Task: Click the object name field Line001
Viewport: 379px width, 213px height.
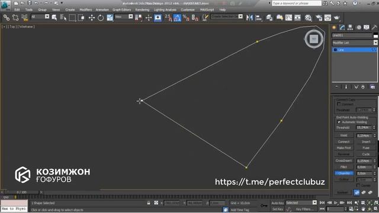Action: coord(352,35)
